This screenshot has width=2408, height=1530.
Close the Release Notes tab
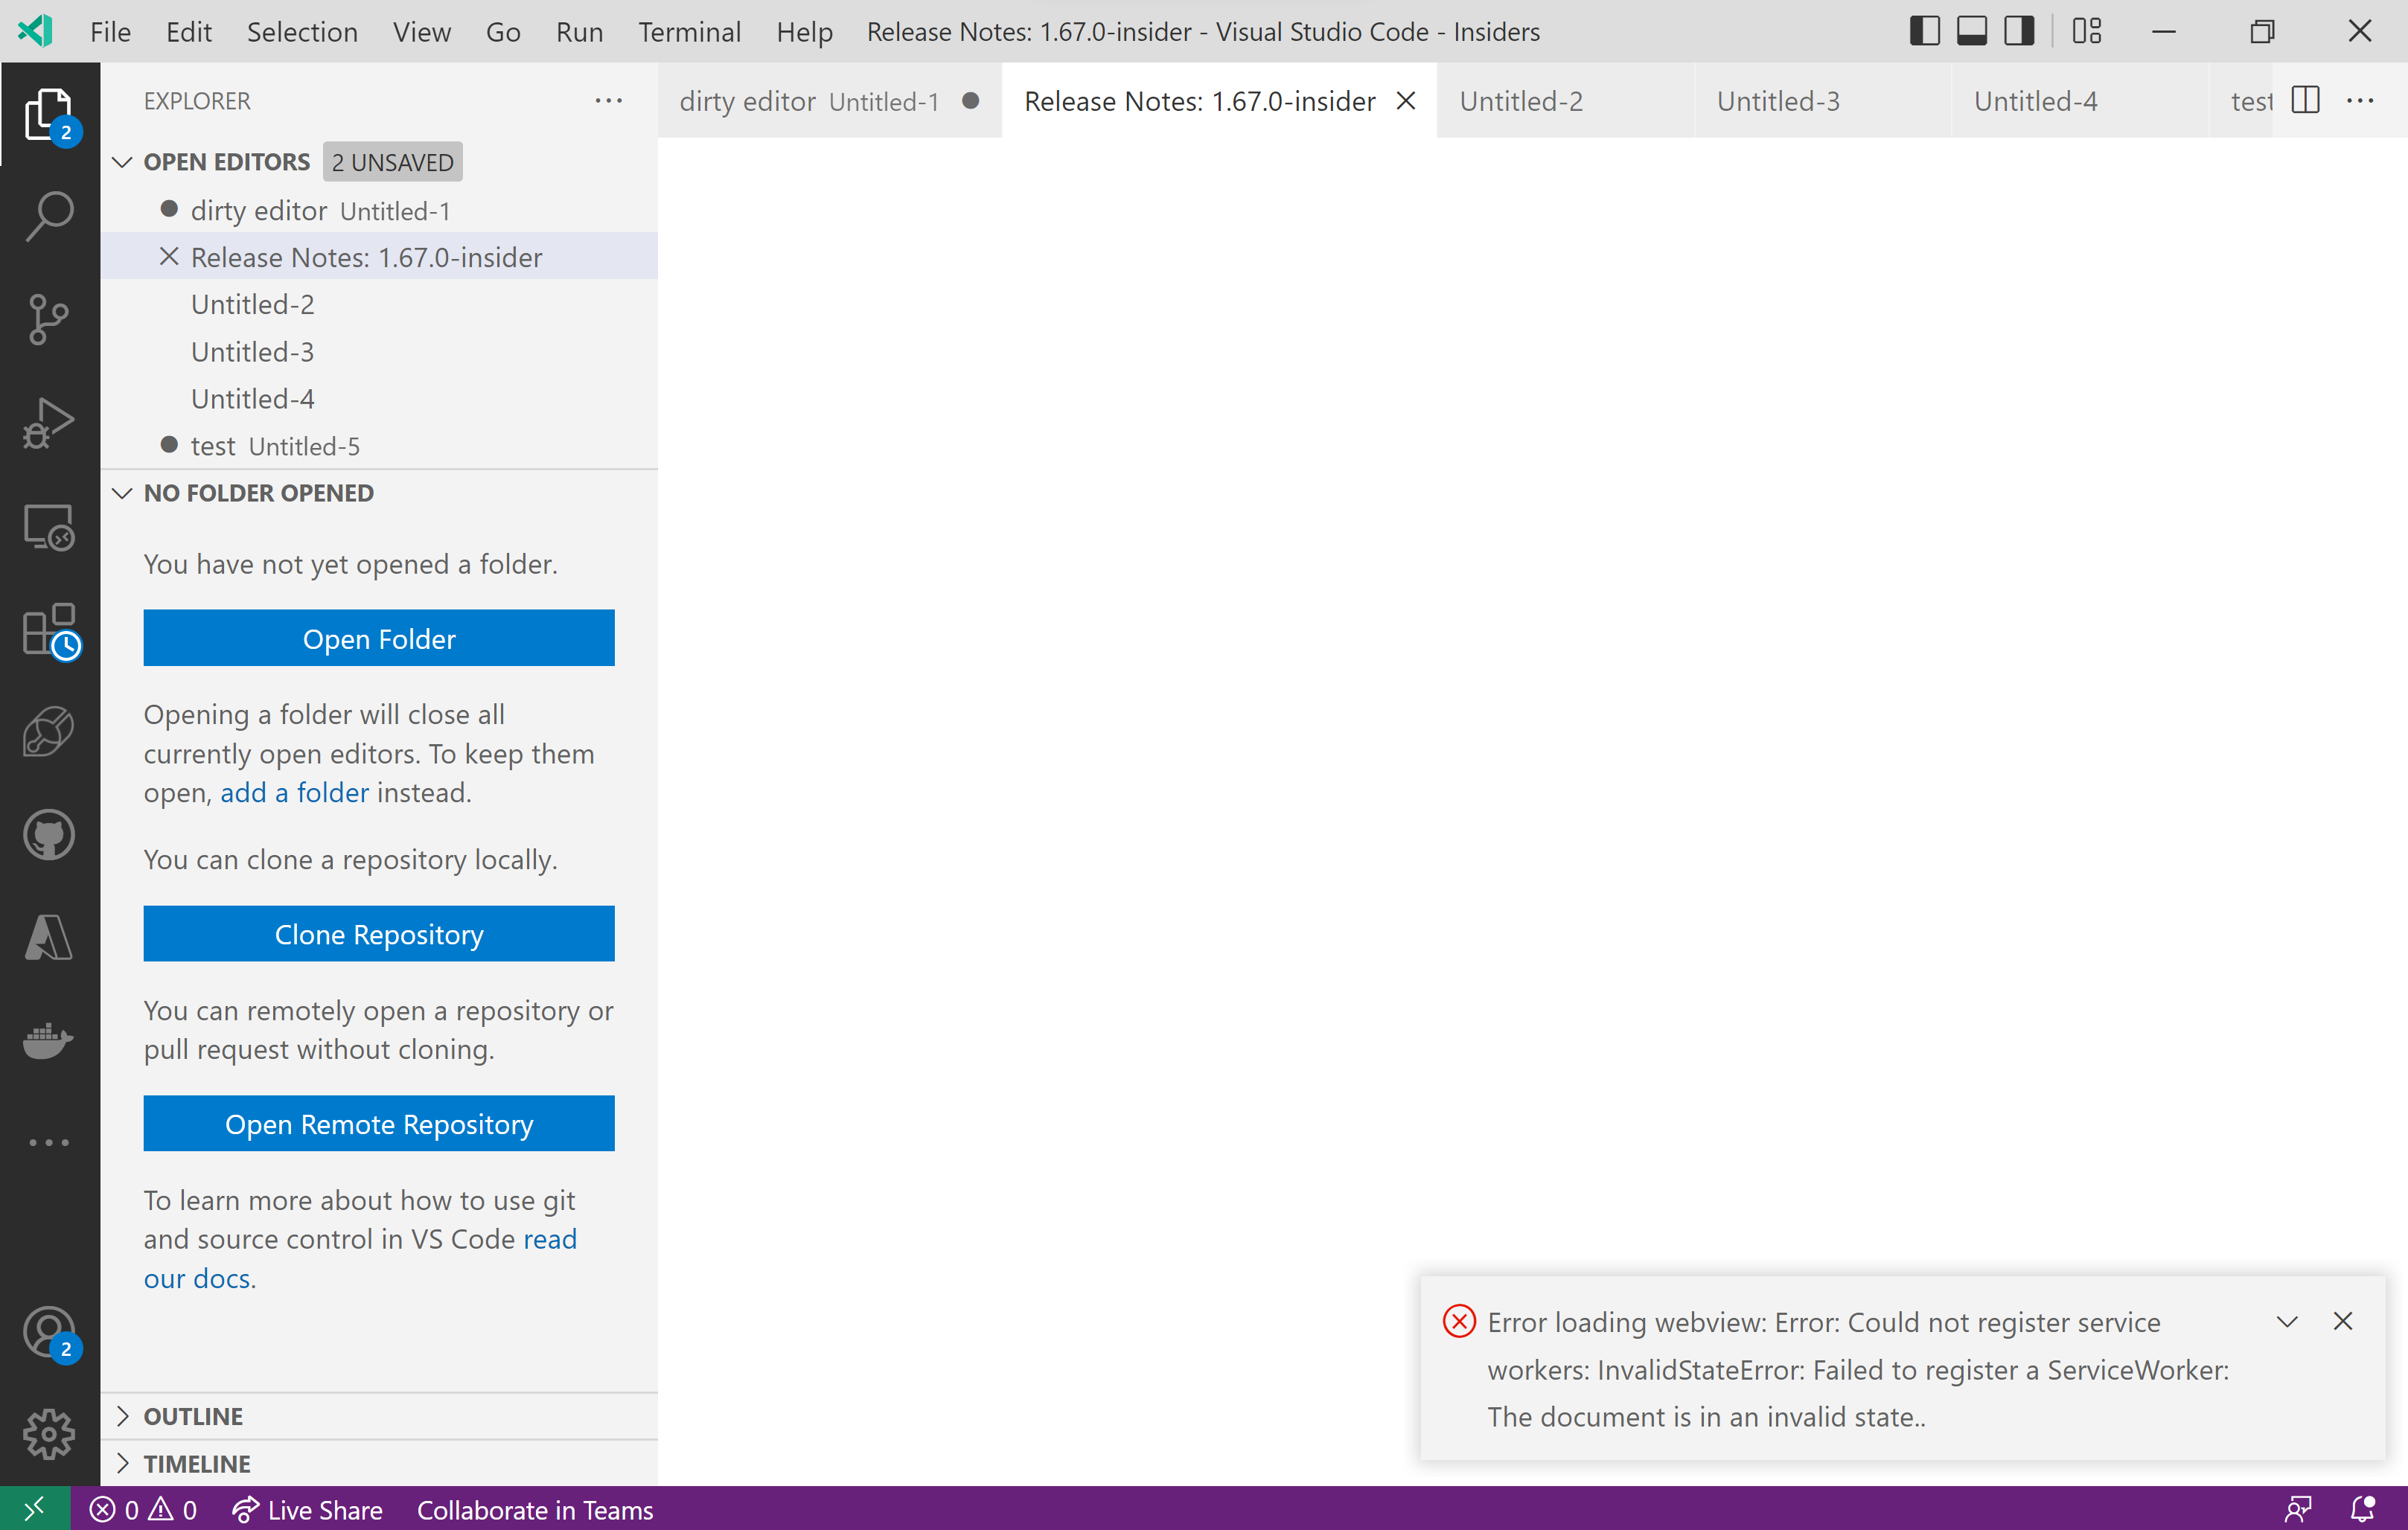1406,100
